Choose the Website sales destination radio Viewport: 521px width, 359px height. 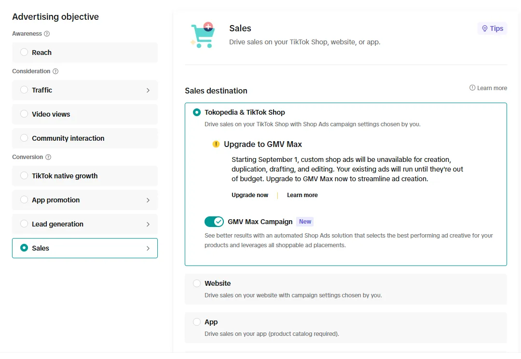197,283
